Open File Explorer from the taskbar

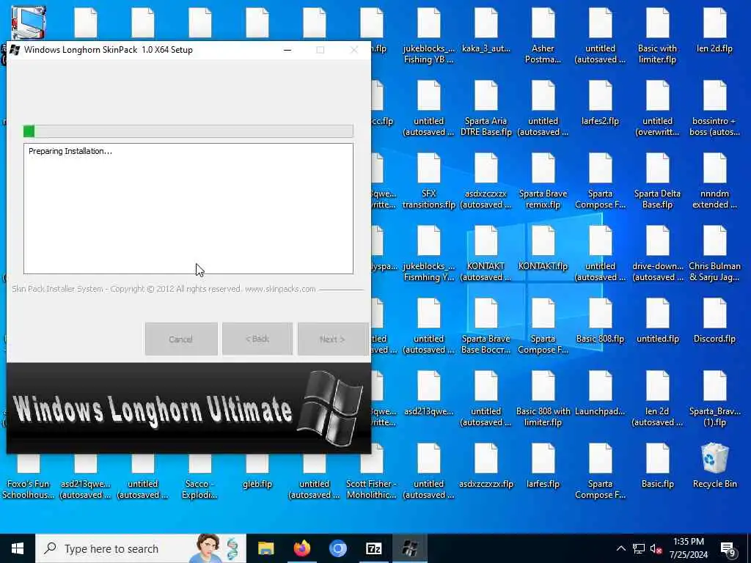(x=265, y=548)
